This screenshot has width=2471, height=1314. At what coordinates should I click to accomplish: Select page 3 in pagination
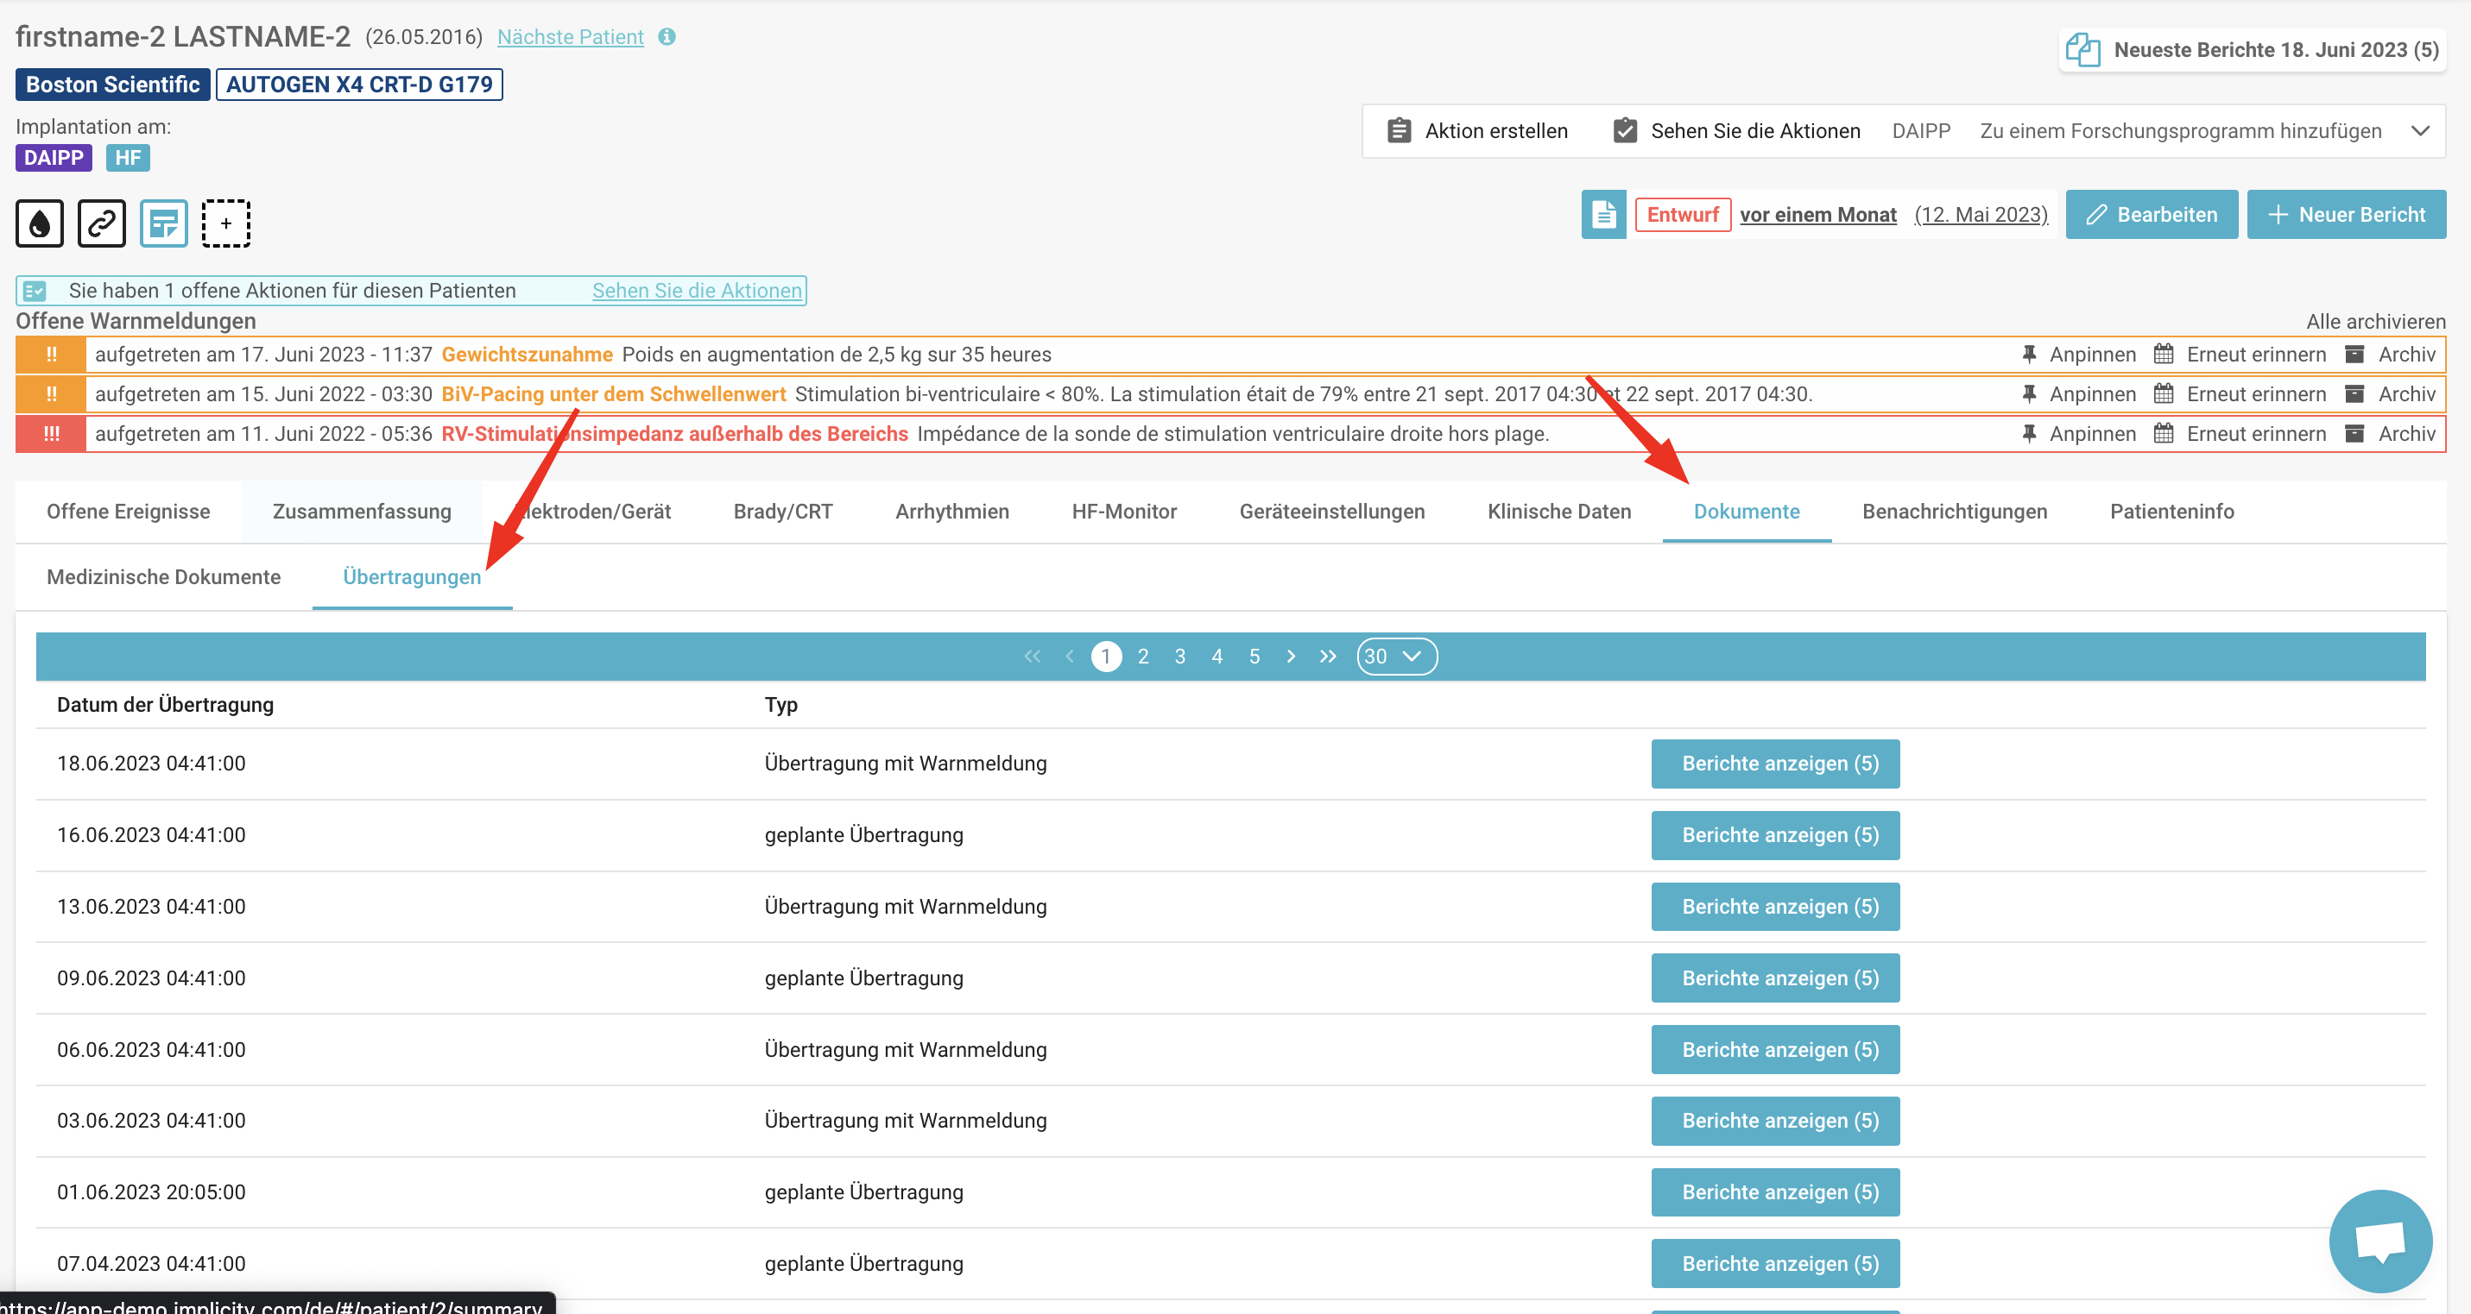click(x=1180, y=657)
